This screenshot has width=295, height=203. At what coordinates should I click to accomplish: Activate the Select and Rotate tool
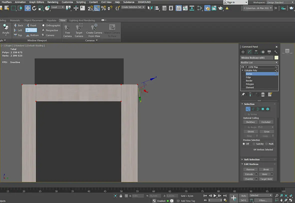(x=34, y=8)
